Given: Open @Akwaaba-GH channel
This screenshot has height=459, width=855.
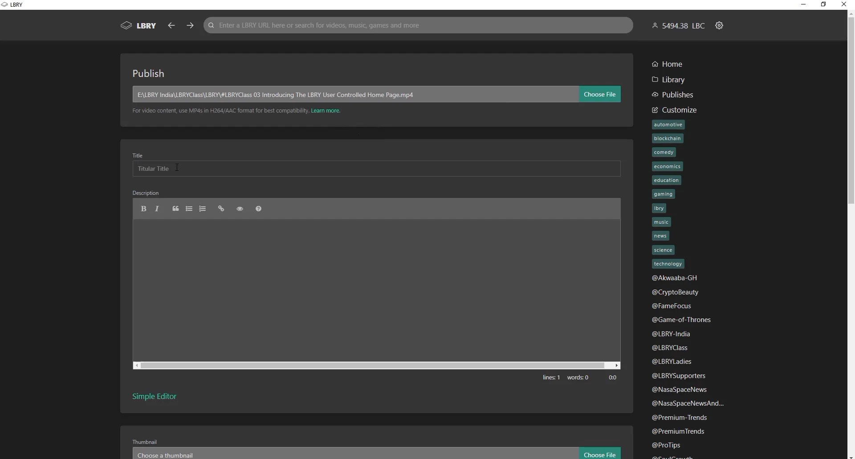Looking at the screenshot, I should 674,278.
